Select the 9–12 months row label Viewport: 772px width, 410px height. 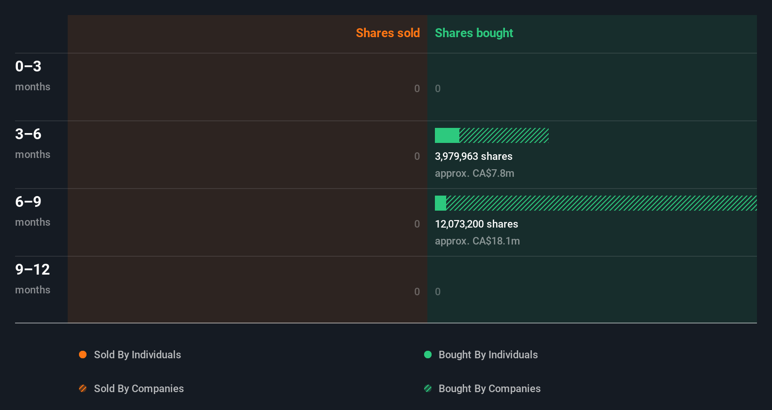[x=32, y=278]
